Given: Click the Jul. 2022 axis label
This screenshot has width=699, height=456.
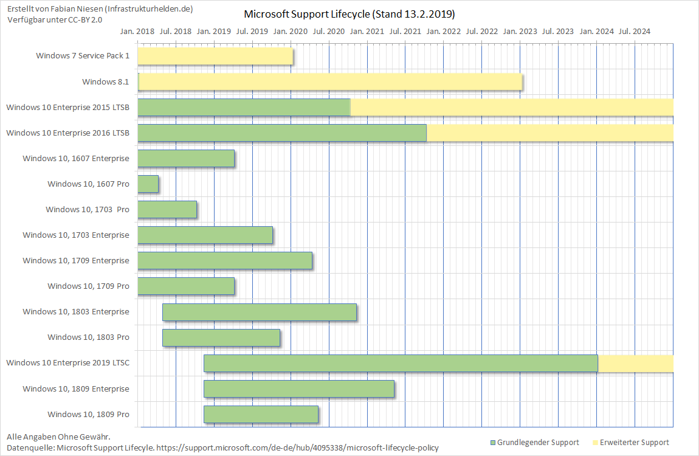Looking at the screenshot, I should pyautogui.click(x=482, y=32).
